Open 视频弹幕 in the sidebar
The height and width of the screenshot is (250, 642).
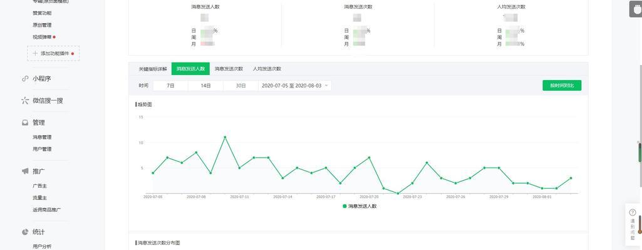pyautogui.click(x=42, y=37)
